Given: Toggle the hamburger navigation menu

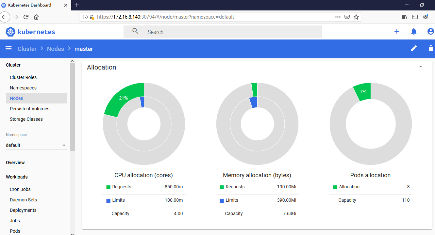Looking at the screenshot, I should [x=9, y=48].
